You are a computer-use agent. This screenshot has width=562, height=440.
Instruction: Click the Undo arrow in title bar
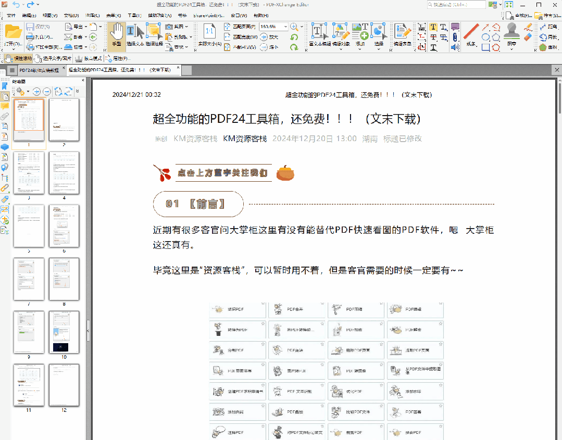[x=16, y=4]
